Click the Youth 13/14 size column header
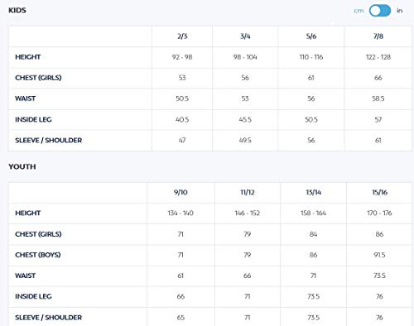 [313, 192]
